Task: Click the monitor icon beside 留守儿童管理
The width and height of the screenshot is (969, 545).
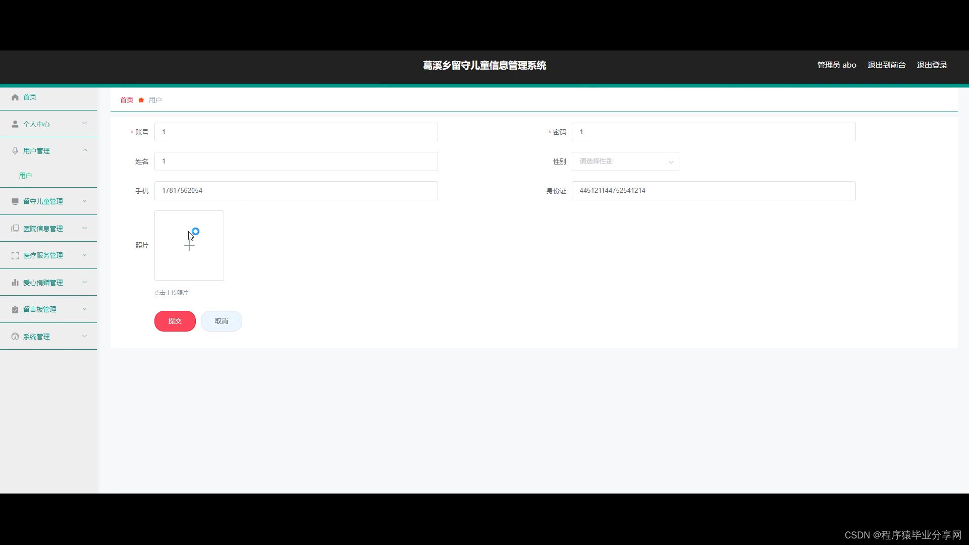Action: [15, 201]
